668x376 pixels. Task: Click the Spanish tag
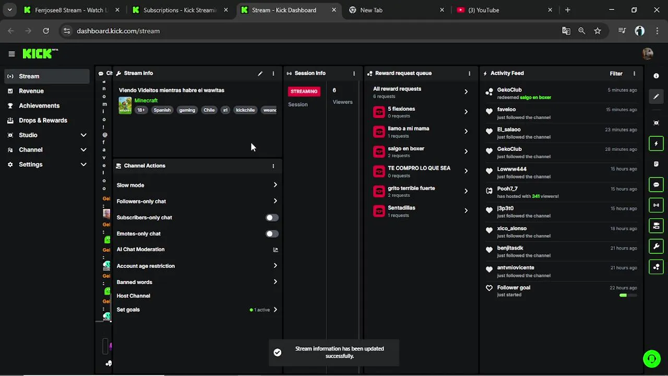(162, 110)
